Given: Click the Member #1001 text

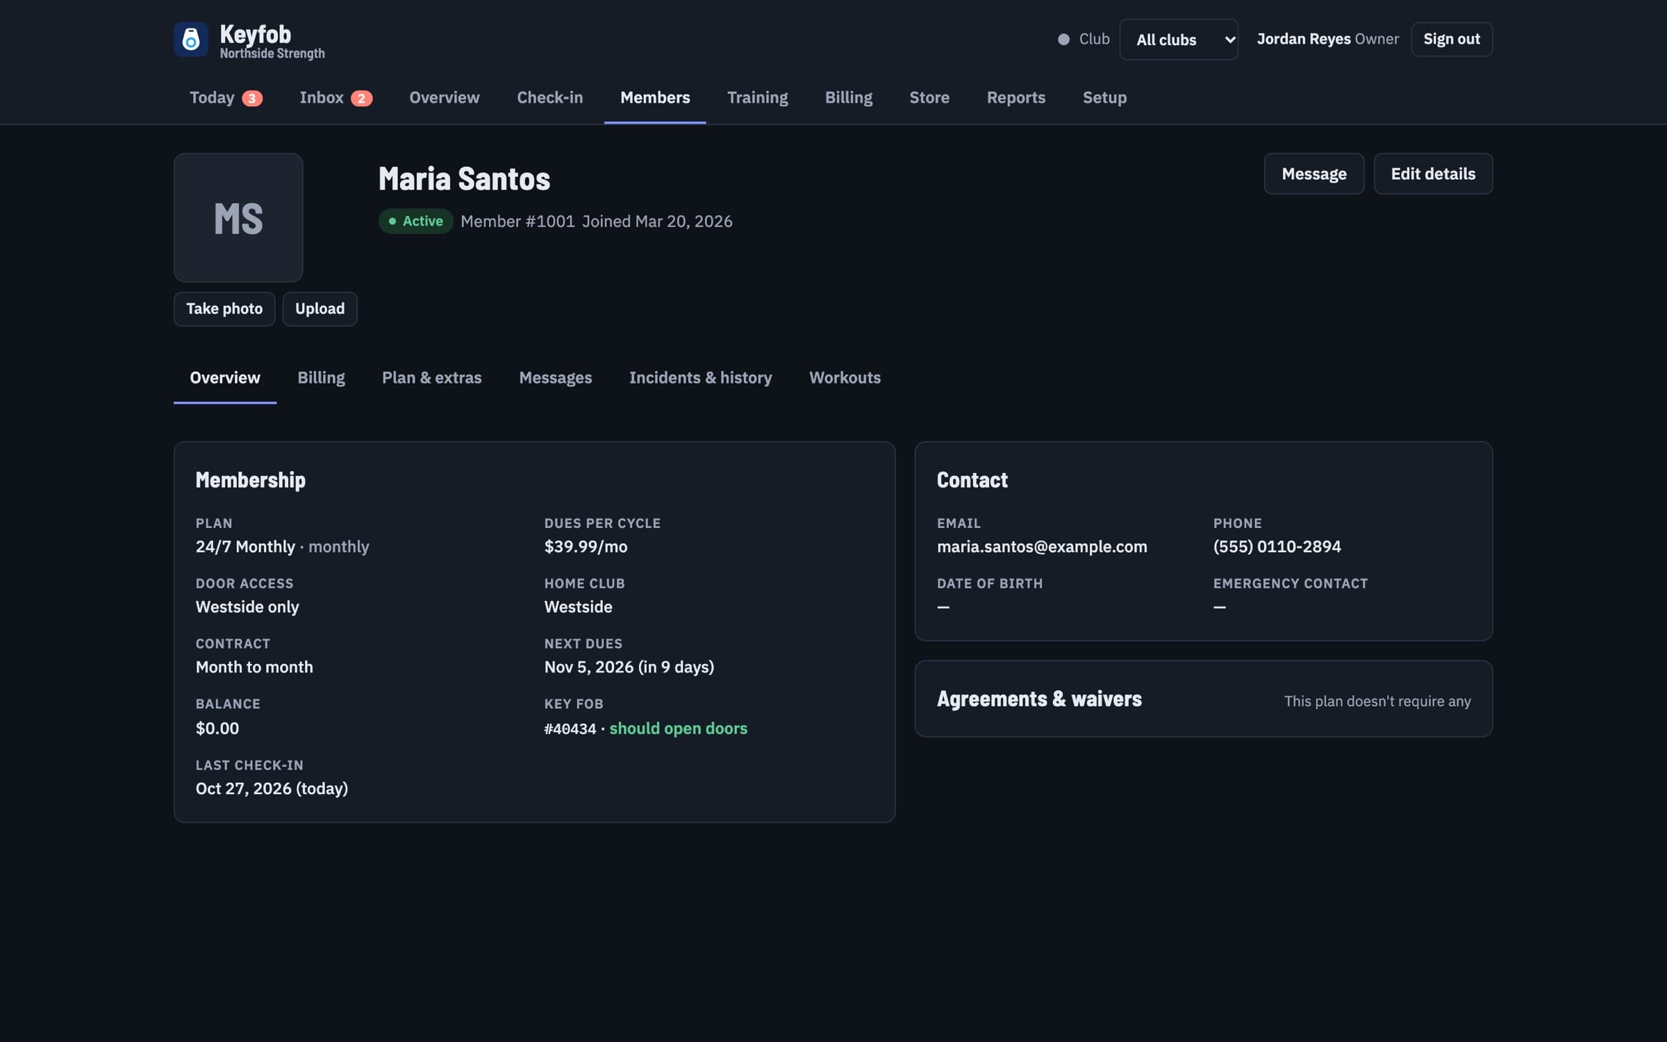Looking at the screenshot, I should point(517,221).
